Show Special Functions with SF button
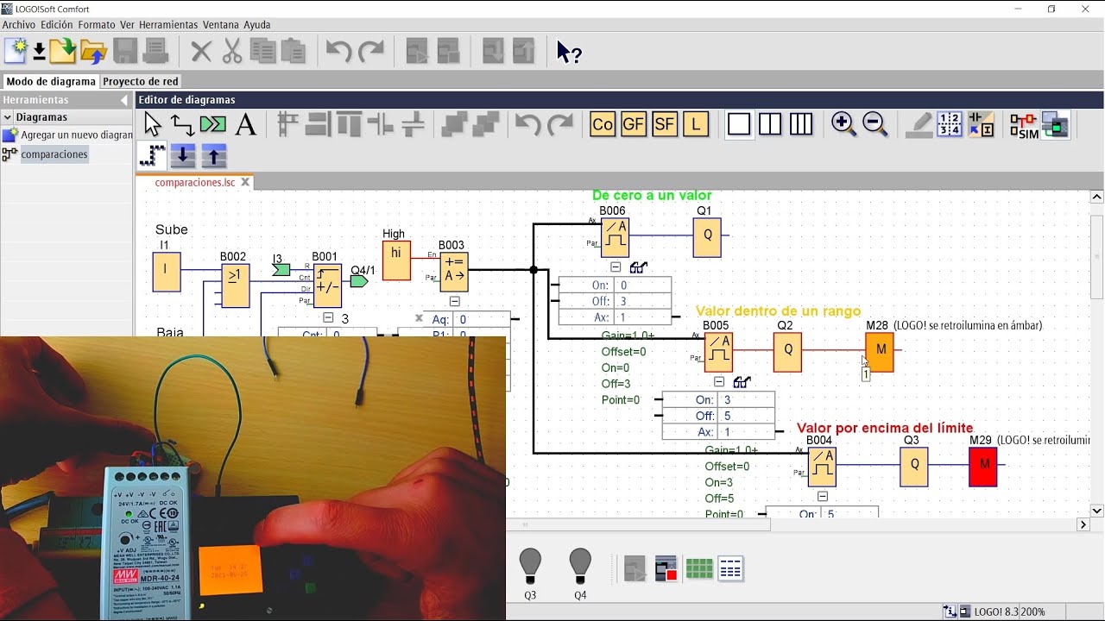Image resolution: width=1105 pixels, height=621 pixels. 664,124
